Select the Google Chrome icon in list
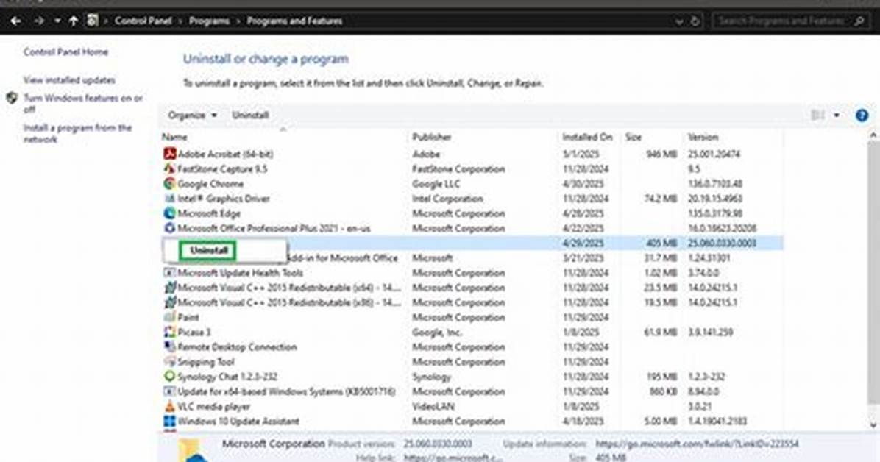The width and height of the screenshot is (880, 462). pyautogui.click(x=169, y=184)
